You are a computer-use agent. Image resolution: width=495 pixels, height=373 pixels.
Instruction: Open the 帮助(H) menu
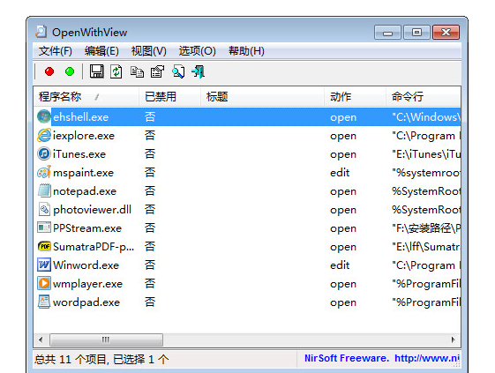point(246,51)
